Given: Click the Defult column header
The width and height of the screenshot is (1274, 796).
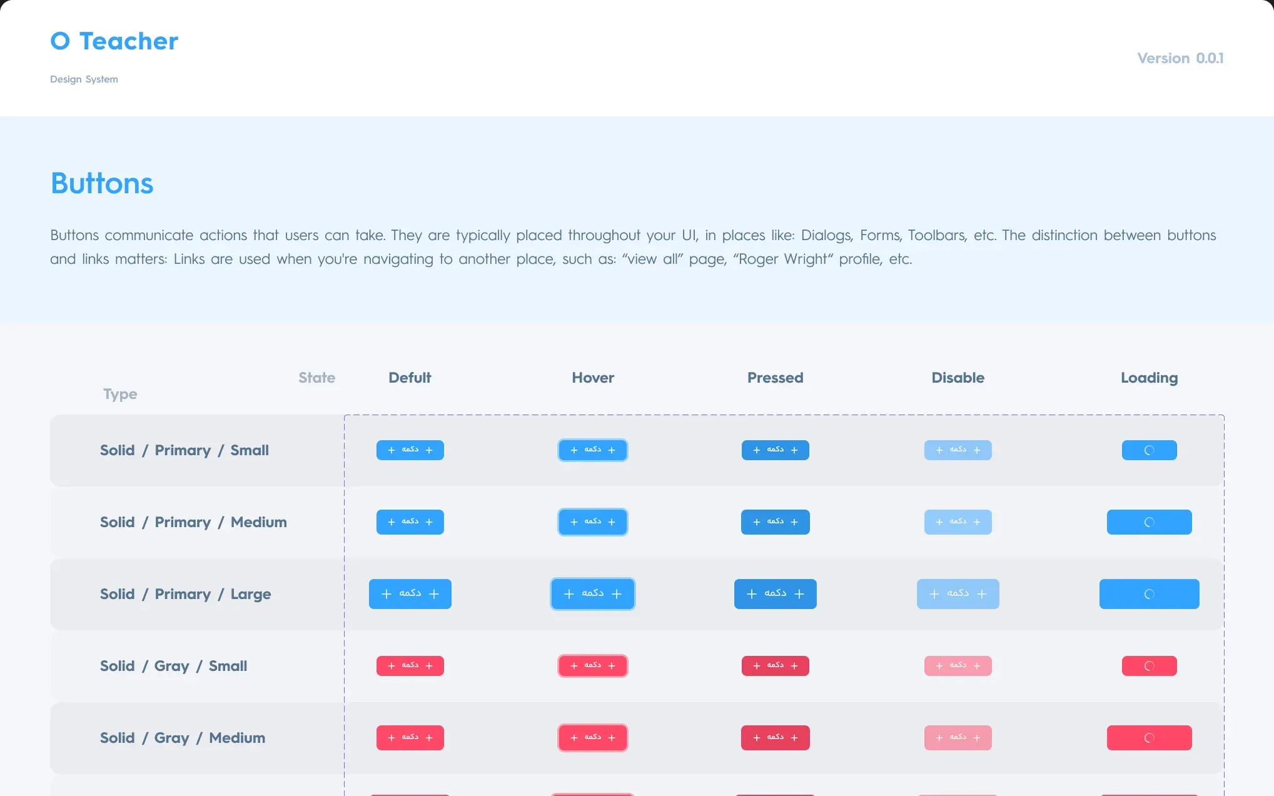Looking at the screenshot, I should [x=410, y=378].
